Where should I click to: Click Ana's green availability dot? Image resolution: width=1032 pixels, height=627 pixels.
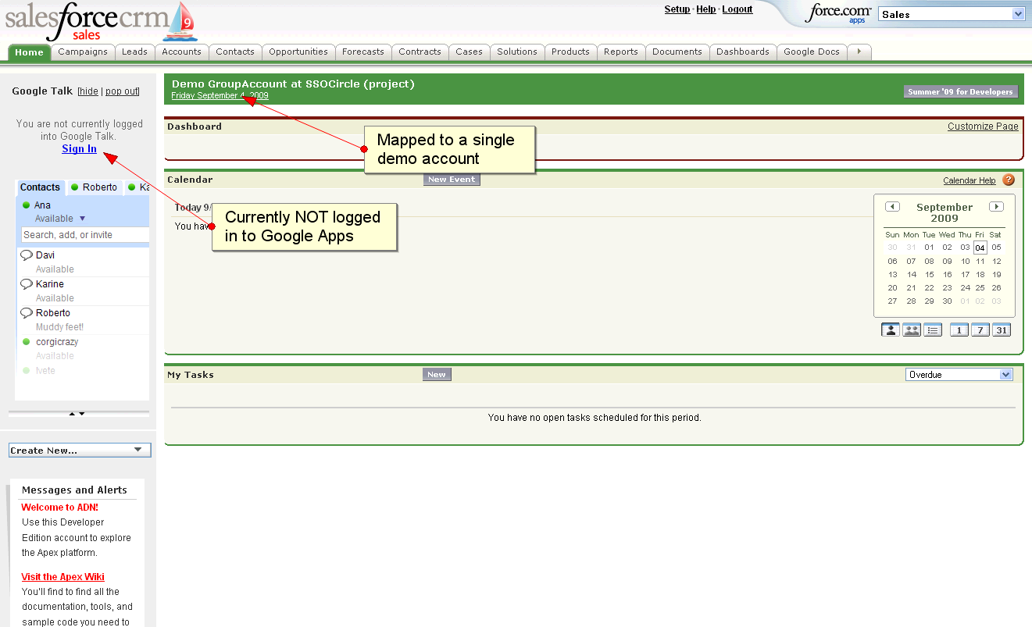(x=27, y=205)
